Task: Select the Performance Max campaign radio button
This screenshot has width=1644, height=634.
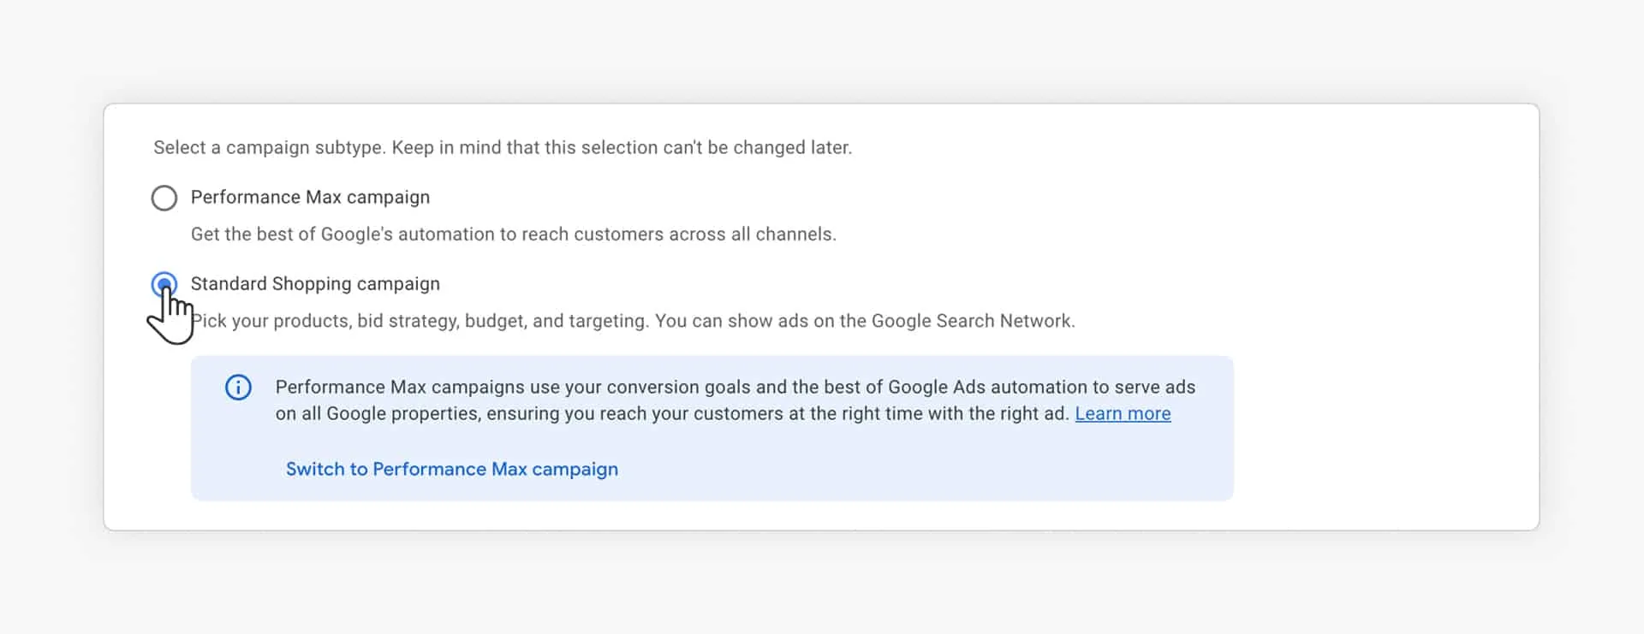Action: click(164, 198)
